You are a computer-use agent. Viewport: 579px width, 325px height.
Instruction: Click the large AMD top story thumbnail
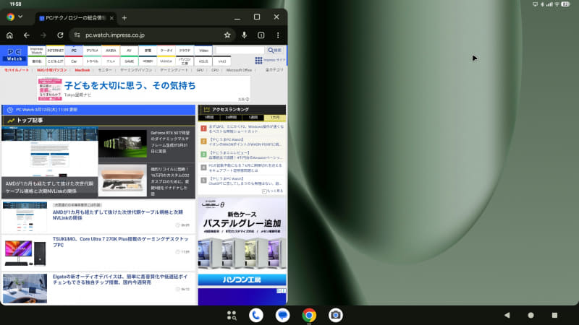(x=49, y=162)
